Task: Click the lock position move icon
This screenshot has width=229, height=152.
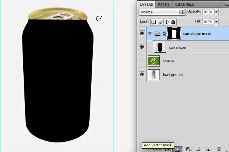Action: pos(167,22)
